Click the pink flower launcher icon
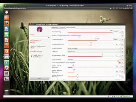136x102 pixels. click(7, 68)
